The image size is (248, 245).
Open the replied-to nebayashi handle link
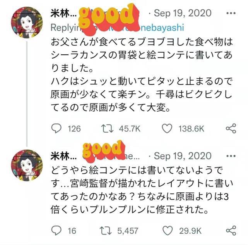[161, 28]
